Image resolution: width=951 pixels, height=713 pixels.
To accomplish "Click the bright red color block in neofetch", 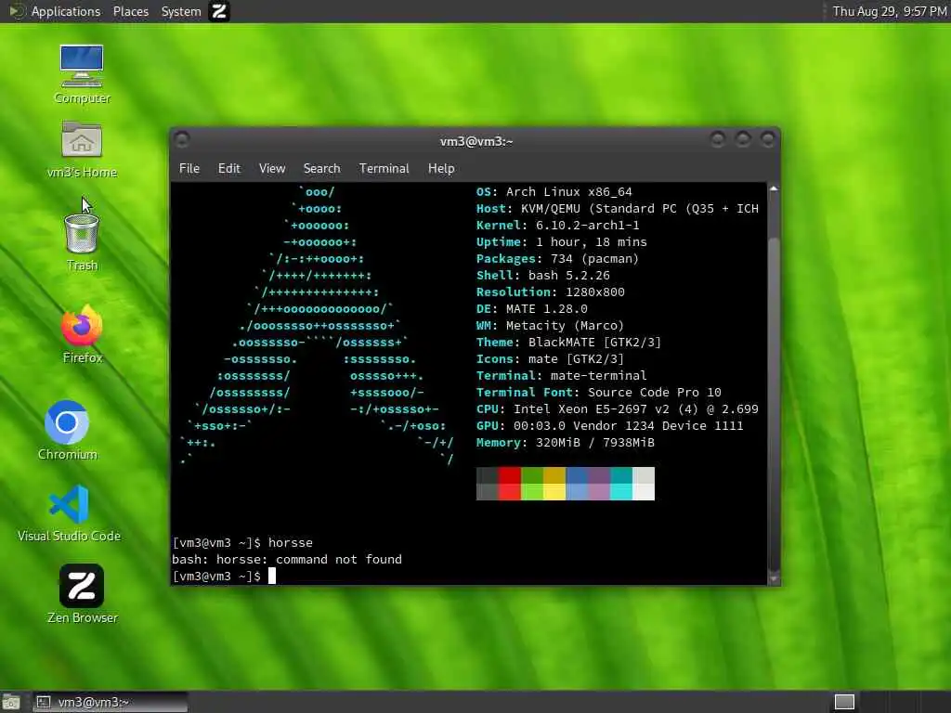I will [x=510, y=492].
